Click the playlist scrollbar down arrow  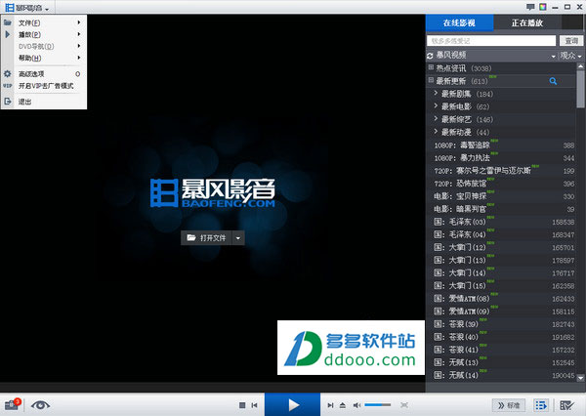(x=580, y=378)
